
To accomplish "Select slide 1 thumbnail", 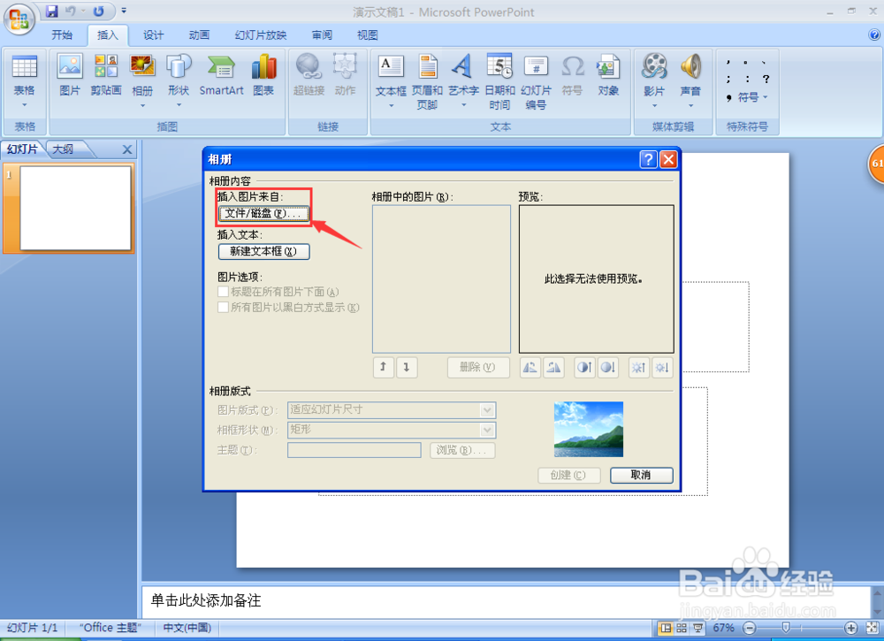I will click(x=75, y=208).
